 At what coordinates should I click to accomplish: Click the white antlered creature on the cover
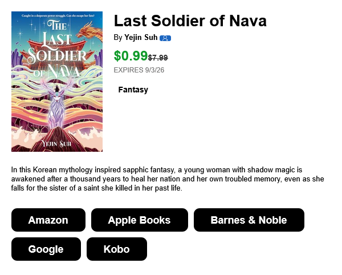pos(56,105)
